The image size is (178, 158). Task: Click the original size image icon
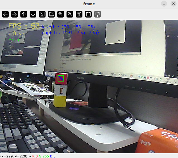[42, 14]
